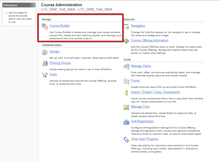Open the View User Progress link
Image resolution: width=220 pixels, height=162 pixels.
pos(145,139)
